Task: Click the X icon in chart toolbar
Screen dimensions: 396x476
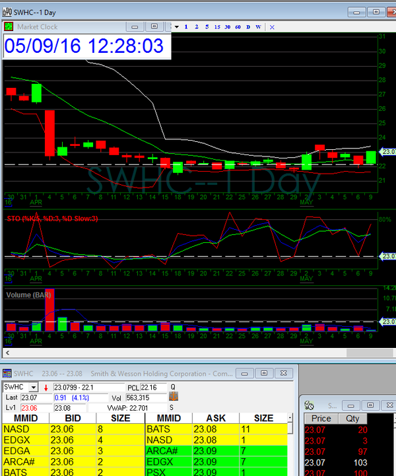Action: click(x=272, y=26)
